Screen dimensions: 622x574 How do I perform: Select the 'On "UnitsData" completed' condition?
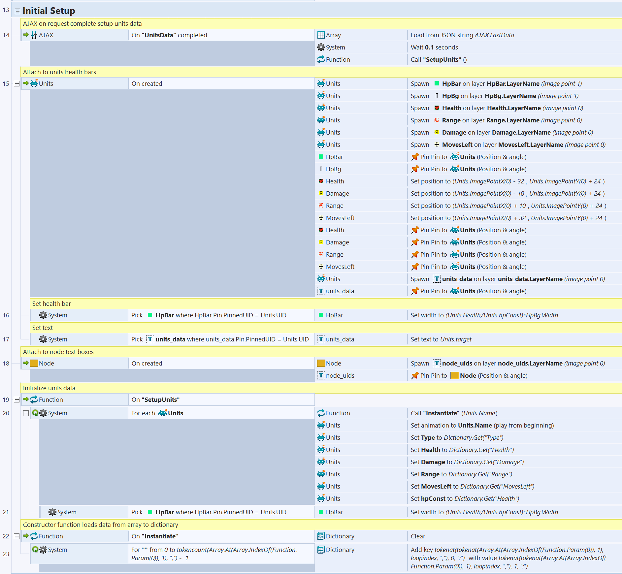coord(169,35)
